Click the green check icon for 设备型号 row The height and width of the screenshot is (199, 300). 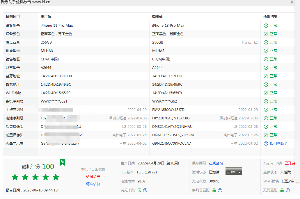pos(266,26)
